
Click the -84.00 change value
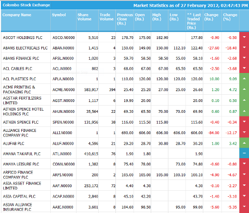click(x=213, y=133)
